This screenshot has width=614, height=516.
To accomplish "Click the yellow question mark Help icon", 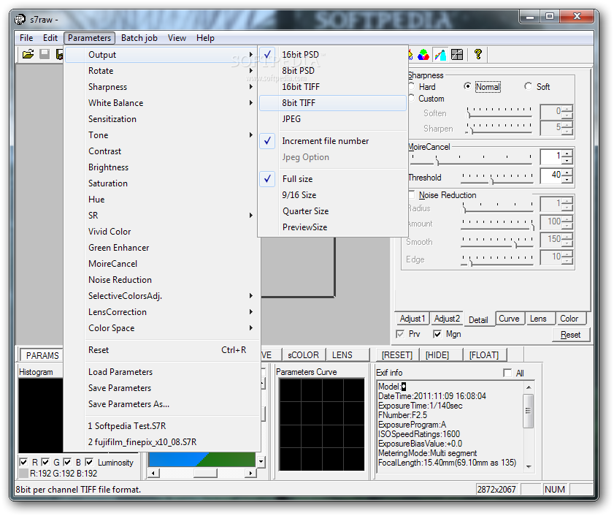I will point(477,54).
